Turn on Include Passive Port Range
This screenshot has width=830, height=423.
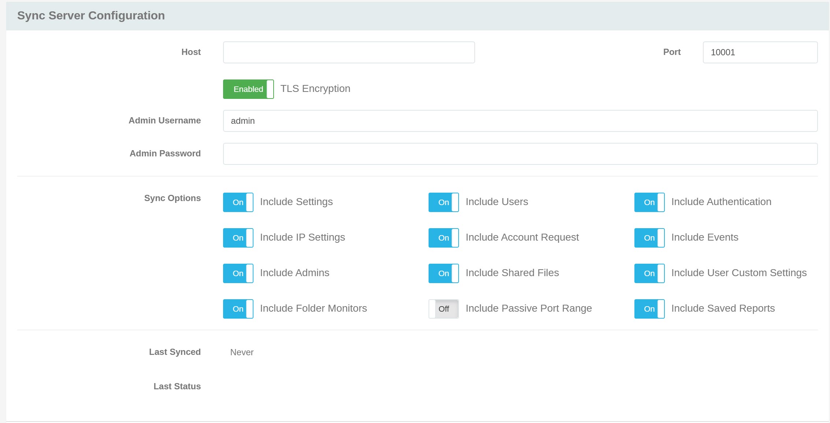click(x=444, y=309)
